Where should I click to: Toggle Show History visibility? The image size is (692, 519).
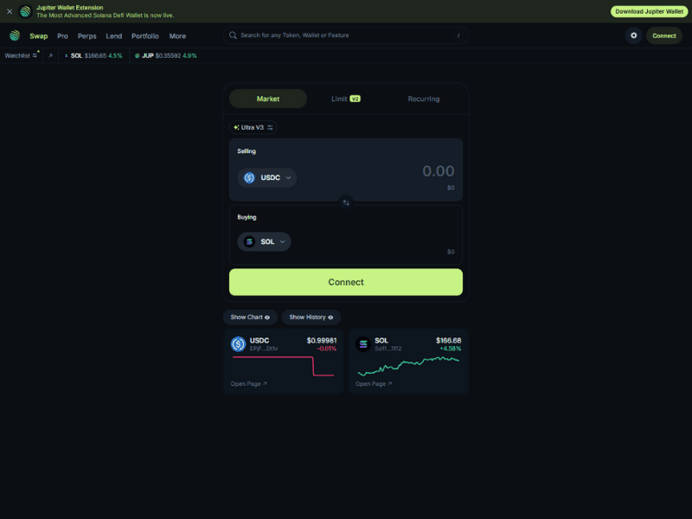(x=311, y=317)
